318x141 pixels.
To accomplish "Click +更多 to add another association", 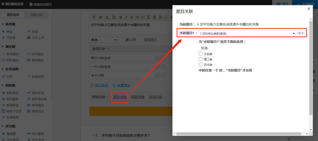I will [x=300, y=33].
